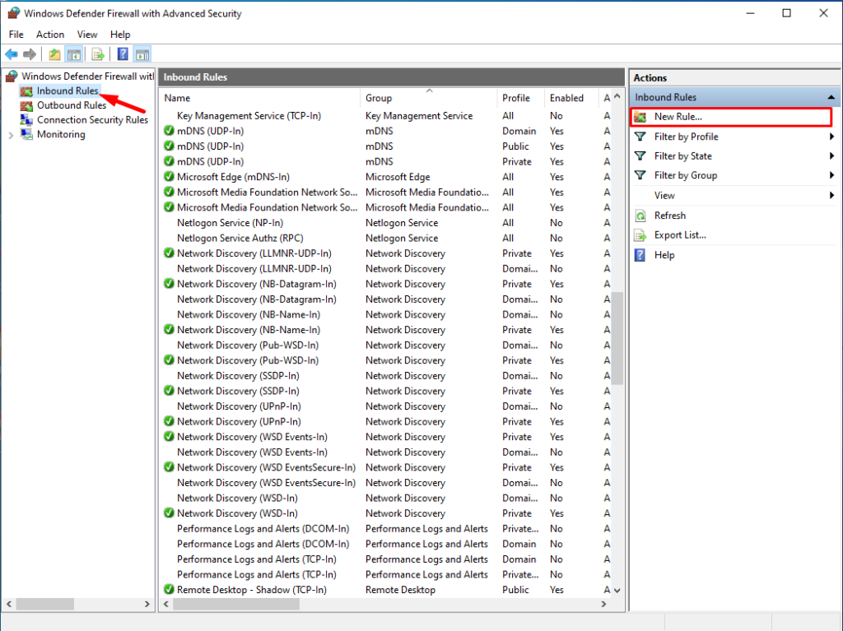Image resolution: width=843 pixels, height=631 pixels.
Task: Click Refresh in the Actions pane
Action: [x=670, y=216]
